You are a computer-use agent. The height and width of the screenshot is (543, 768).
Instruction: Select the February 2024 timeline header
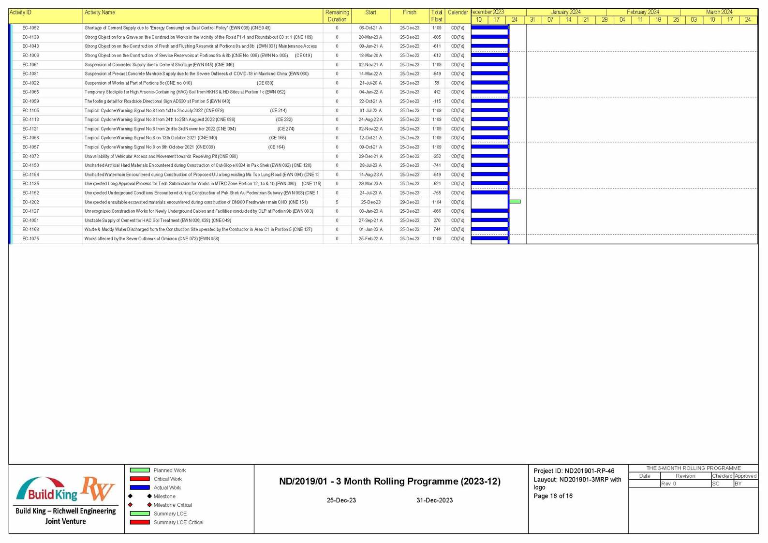(x=643, y=12)
